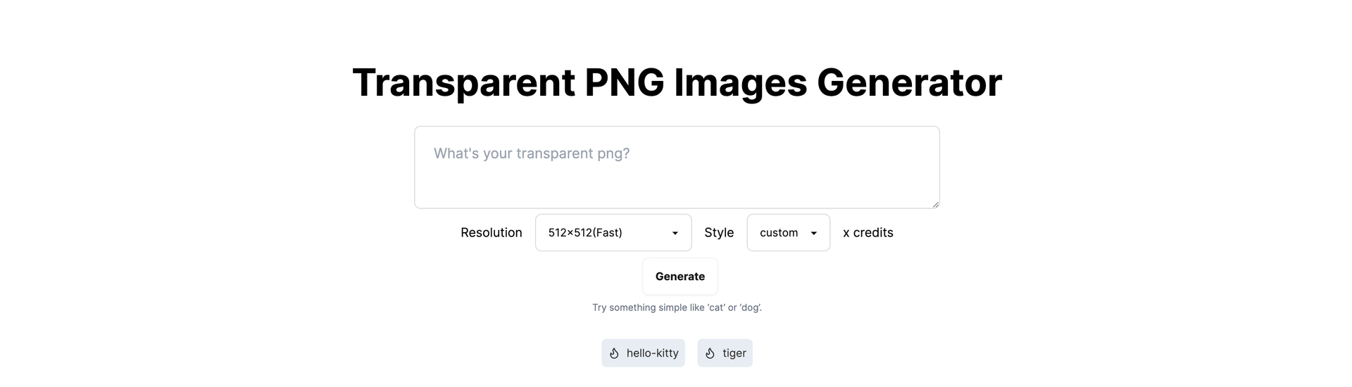
Task: Click the Transparent PNG Images Generator heading
Action: tap(677, 82)
